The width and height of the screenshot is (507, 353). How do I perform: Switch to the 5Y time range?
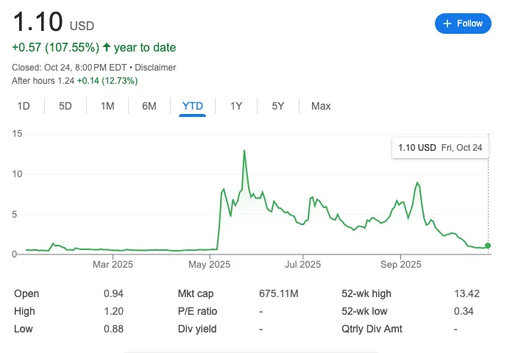click(x=278, y=106)
